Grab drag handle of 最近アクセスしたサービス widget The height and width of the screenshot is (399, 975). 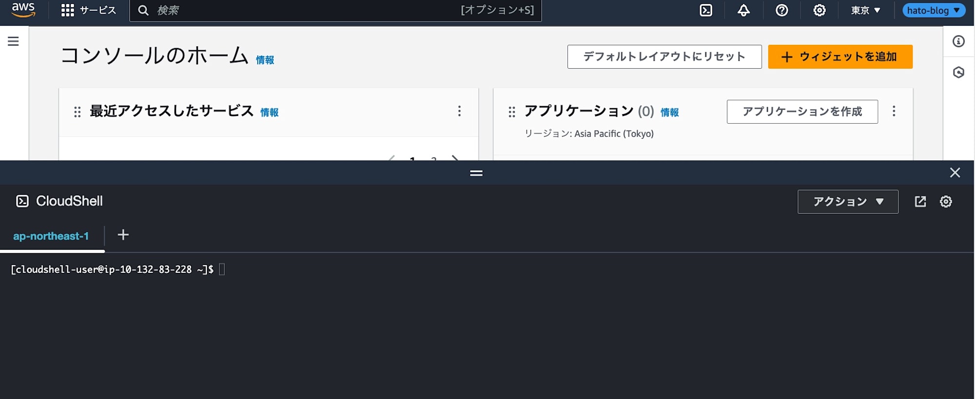[77, 112]
